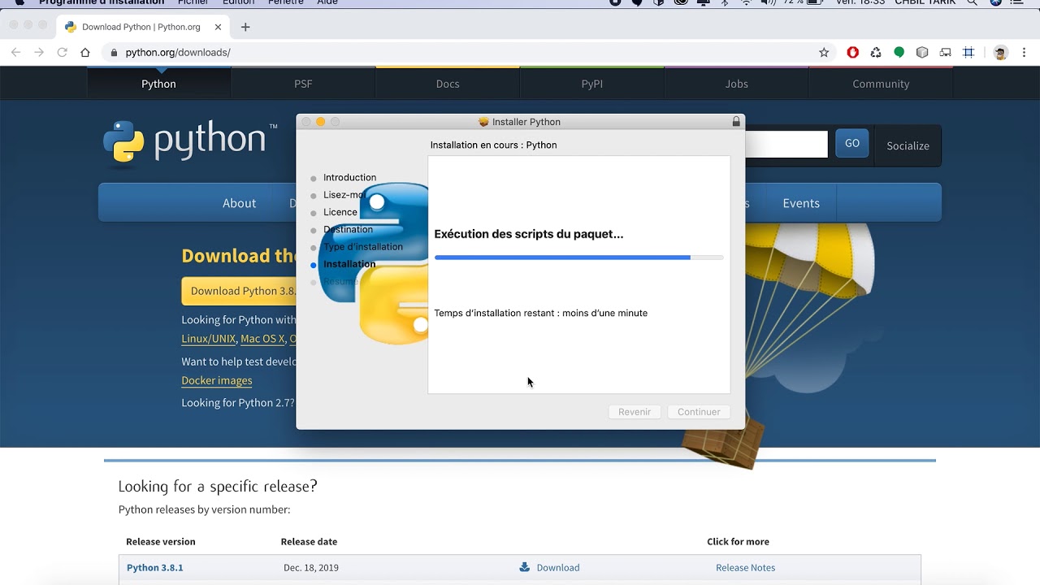This screenshot has width=1040, height=585.
Task: Open the browser home page icon
Action: coord(85,52)
